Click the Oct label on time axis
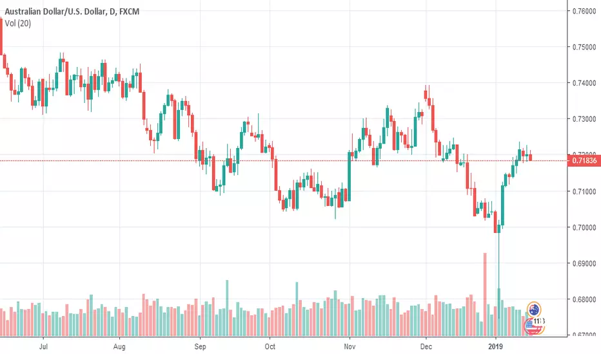 (270, 346)
